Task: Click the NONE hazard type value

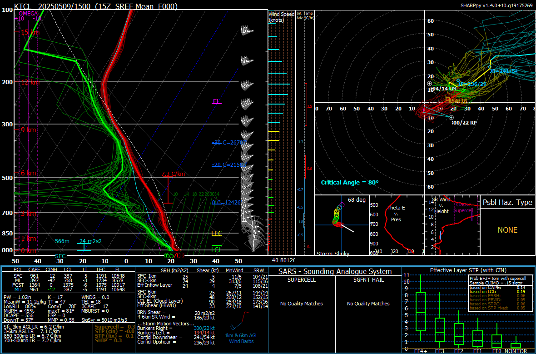Action: (508, 230)
